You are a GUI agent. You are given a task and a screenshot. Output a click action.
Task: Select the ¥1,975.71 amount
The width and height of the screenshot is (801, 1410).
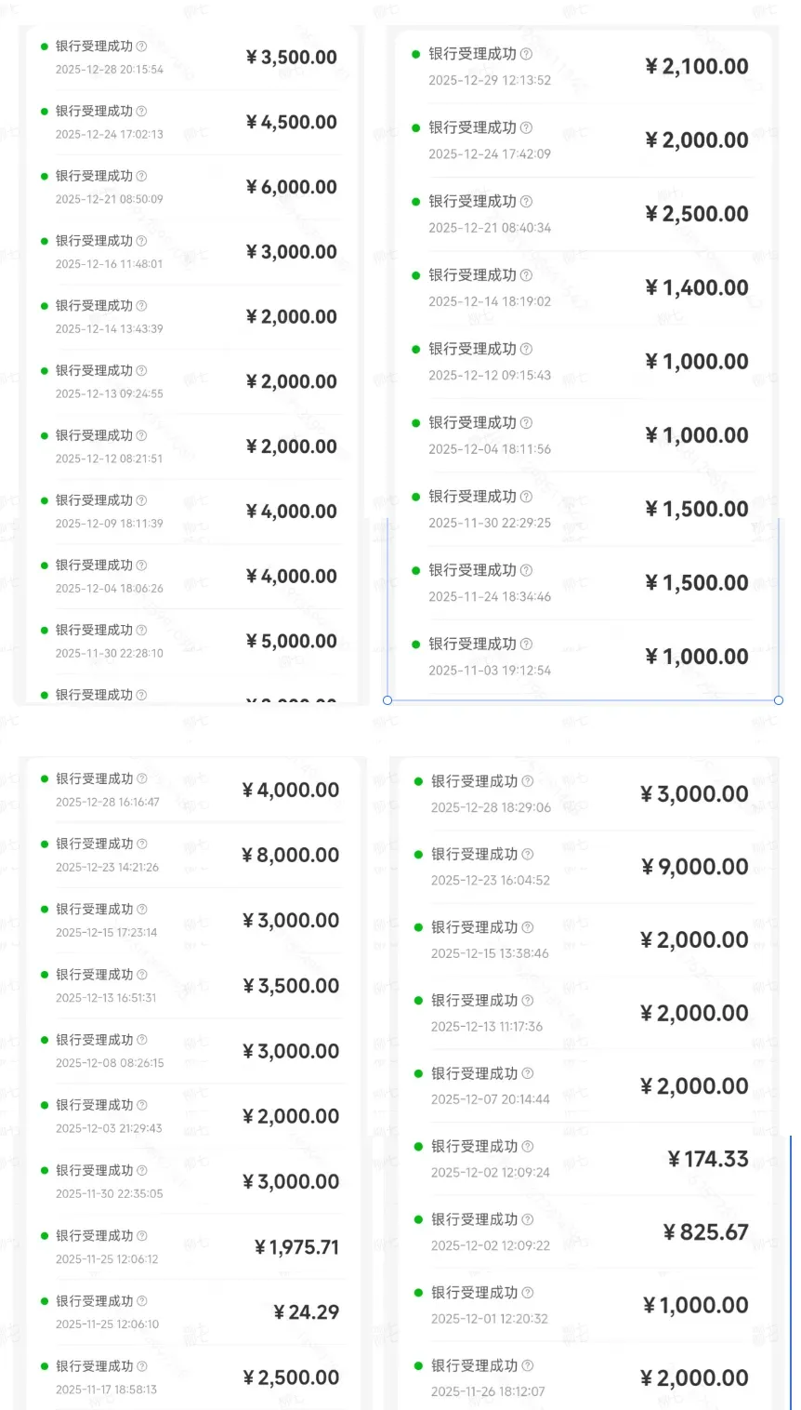(x=296, y=1247)
